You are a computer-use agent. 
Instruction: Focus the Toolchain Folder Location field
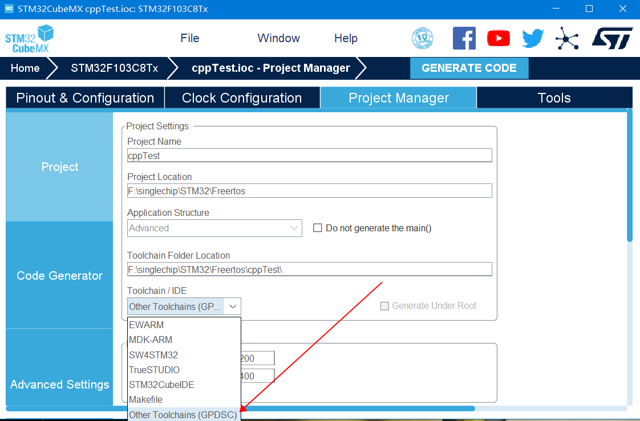point(309,269)
